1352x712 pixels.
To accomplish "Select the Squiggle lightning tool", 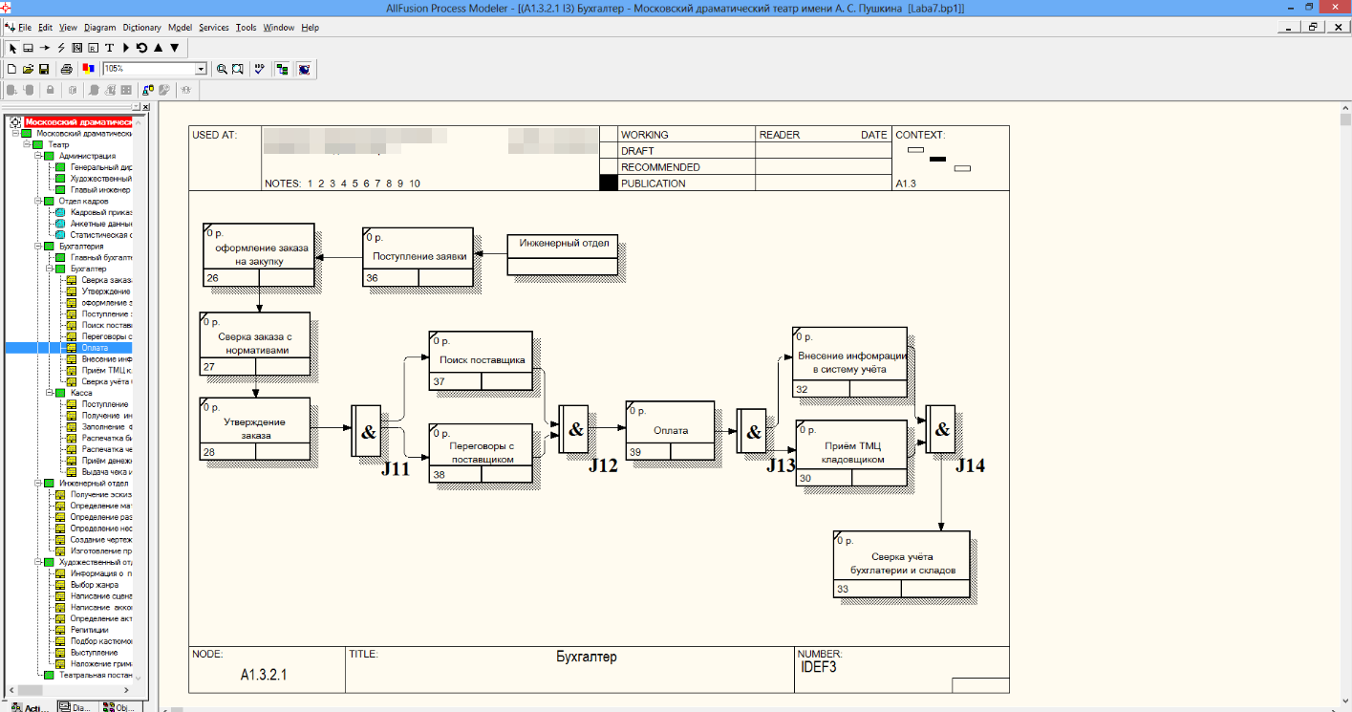I will click(61, 48).
